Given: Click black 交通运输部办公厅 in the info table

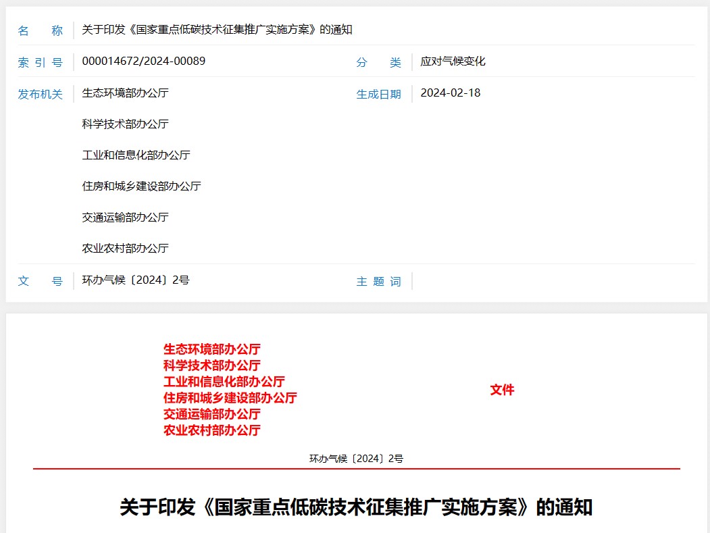Looking at the screenshot, I should [125, 218].
